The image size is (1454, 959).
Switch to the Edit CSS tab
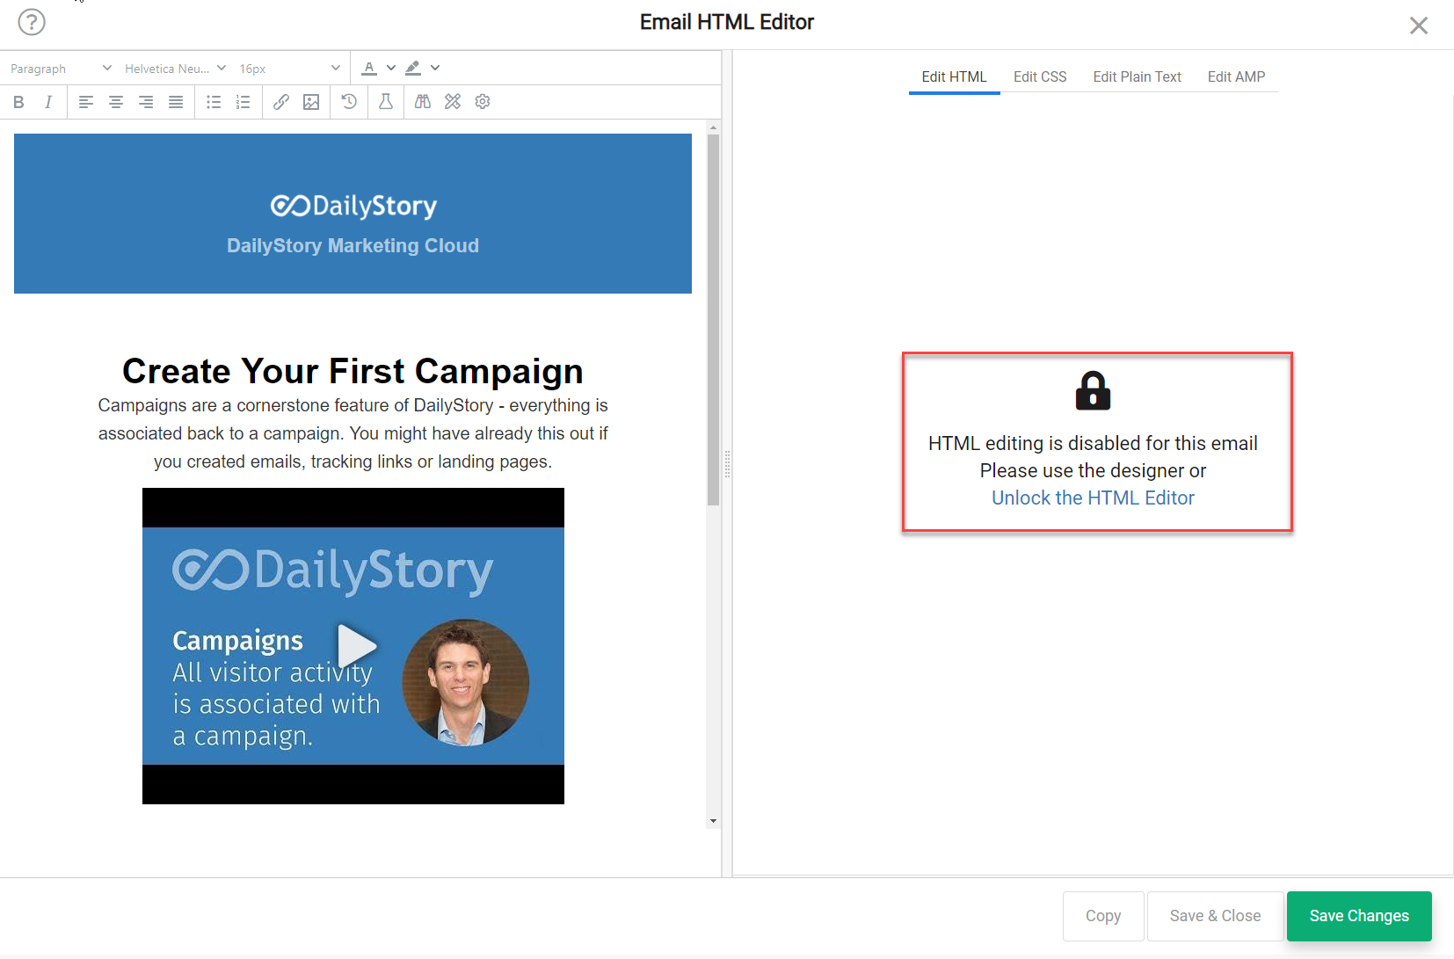pyautogui.click(x=1040, y=77)
